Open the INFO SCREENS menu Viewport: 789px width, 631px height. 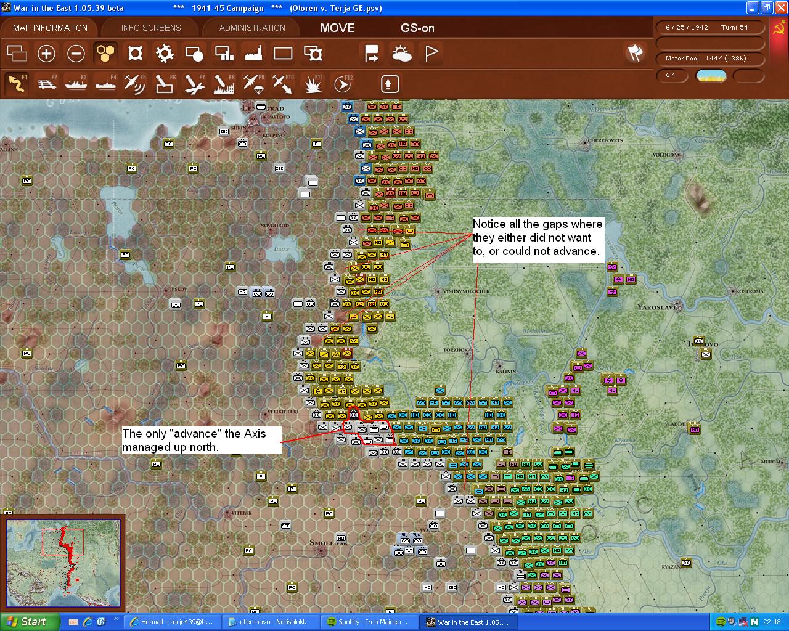(x=150, y=27)
